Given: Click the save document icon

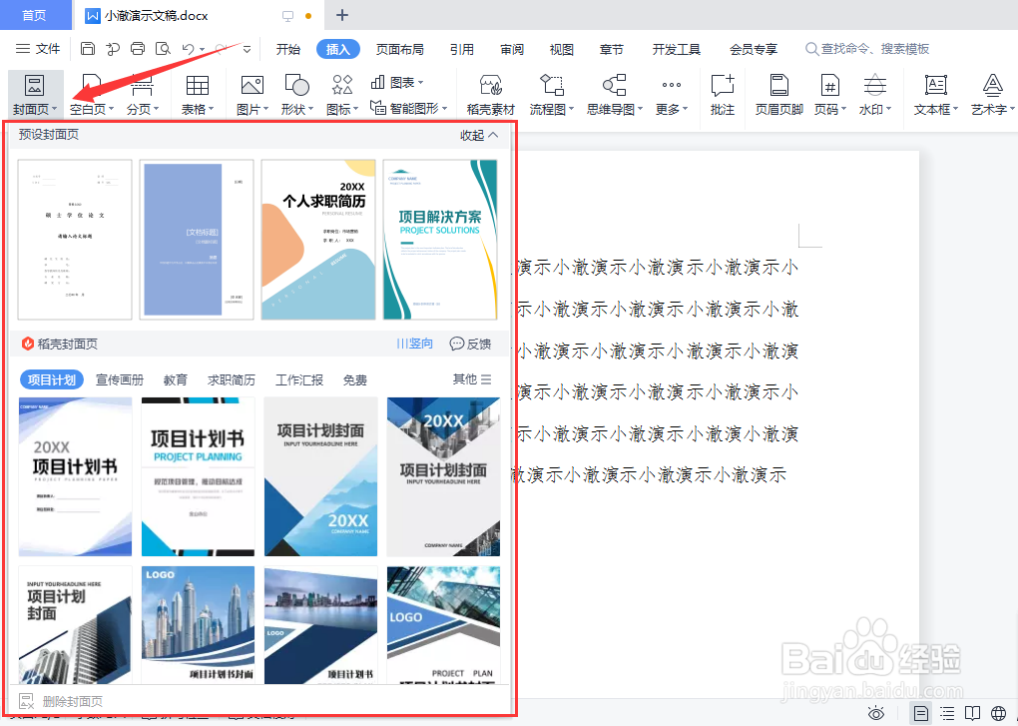Looking at the screenshot, I should (x=88, y=49).
